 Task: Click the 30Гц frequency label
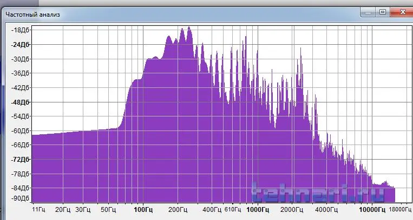pos(83,210)
